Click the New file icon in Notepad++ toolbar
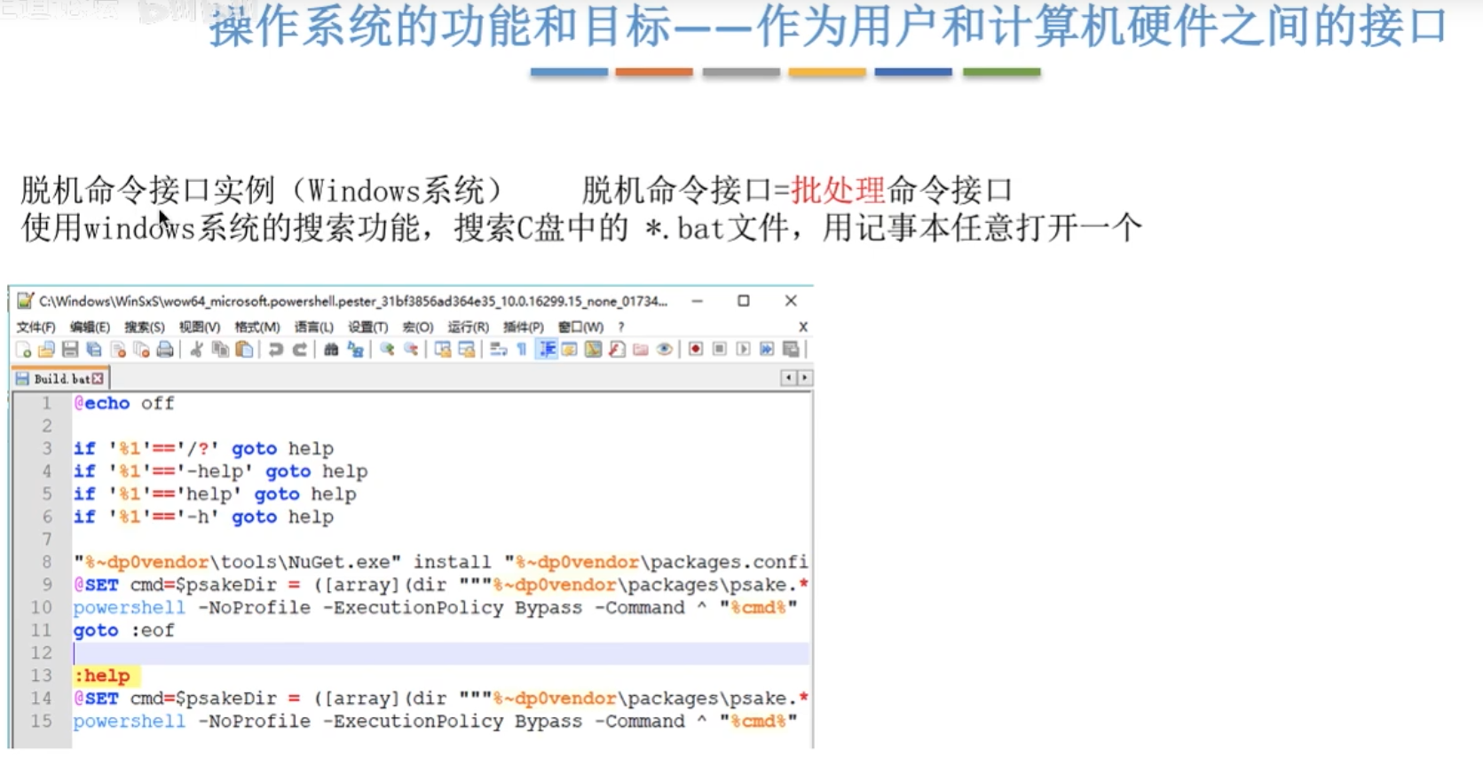The height and width of the screenshot is (766, 1483). pos(24,350)
